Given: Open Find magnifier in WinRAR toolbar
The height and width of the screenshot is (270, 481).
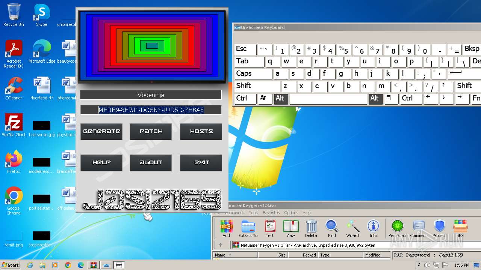Looking at the screenshot, I should (x=332, y=229).
